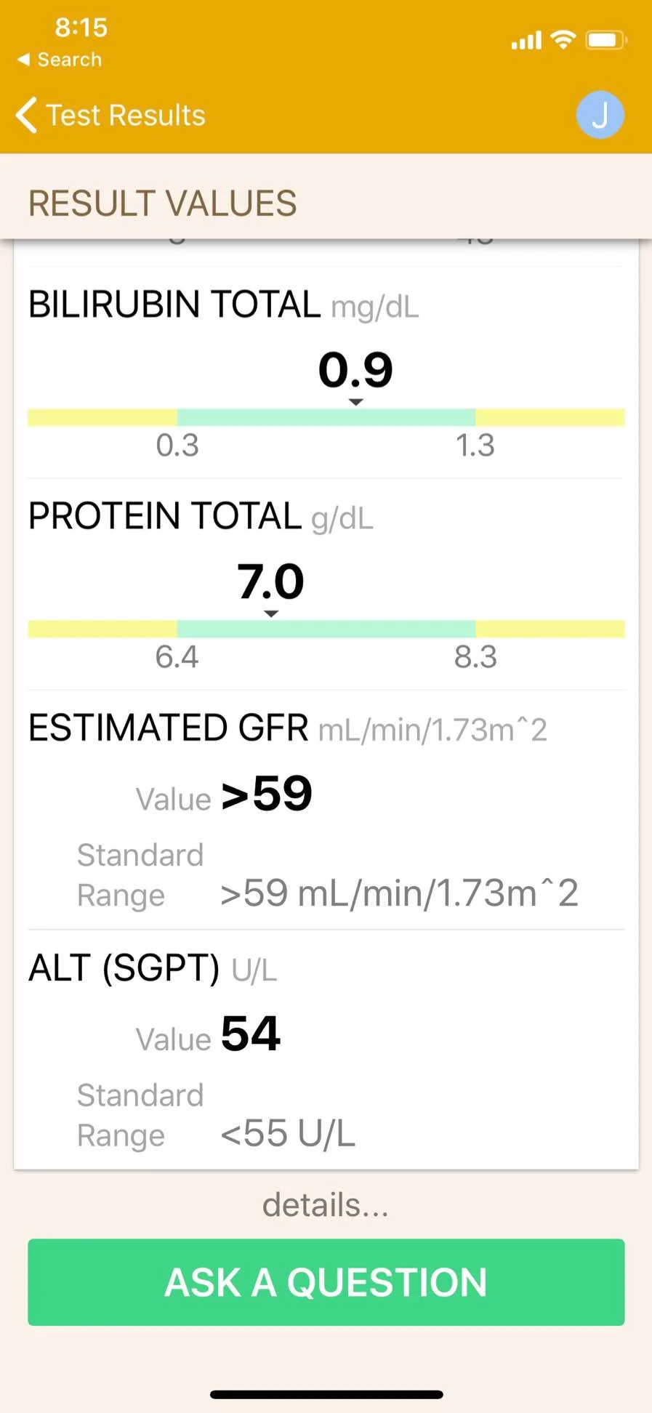Open the J profile avatar
Screen dimensions: 652x1413
click(600, 115)
